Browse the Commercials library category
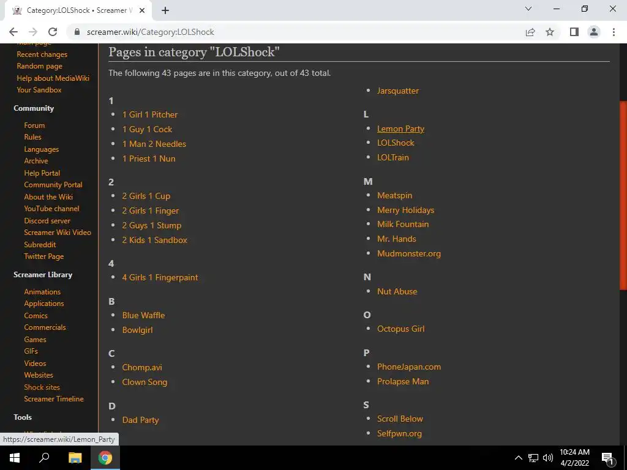 pos(45,327)
